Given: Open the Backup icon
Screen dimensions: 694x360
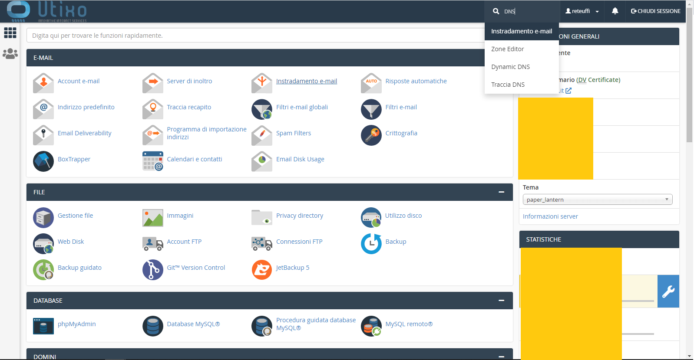Looking at the screenshot, I should pos(371,244).
